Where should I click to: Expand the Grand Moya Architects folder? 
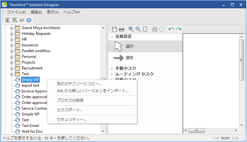coord(11,28)
